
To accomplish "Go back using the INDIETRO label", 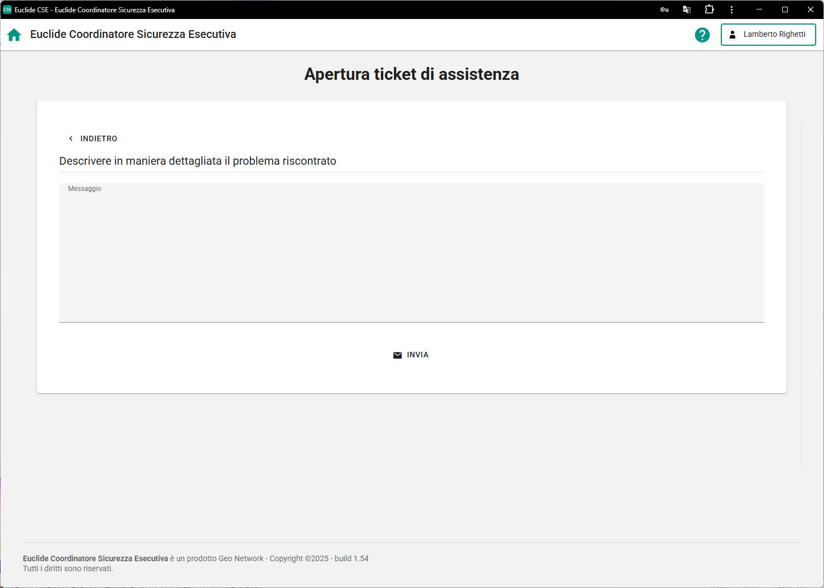I will coord(99,138).
